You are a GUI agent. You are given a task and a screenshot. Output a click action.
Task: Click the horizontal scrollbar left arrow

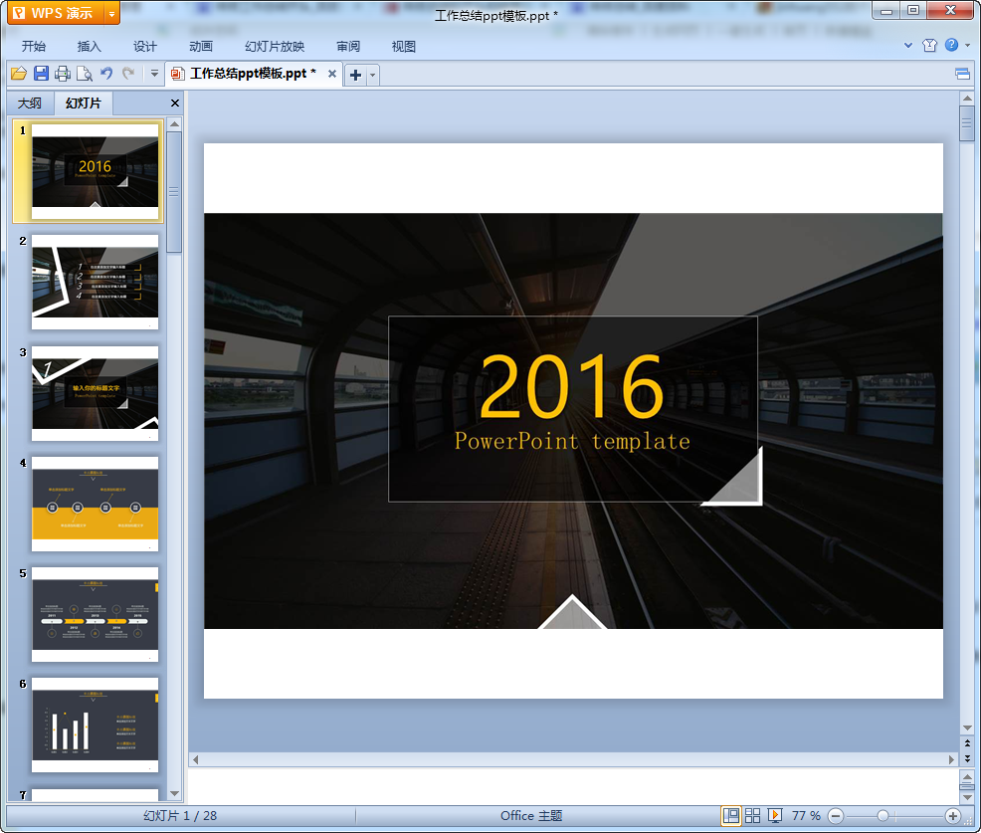(x=195, y=759)
